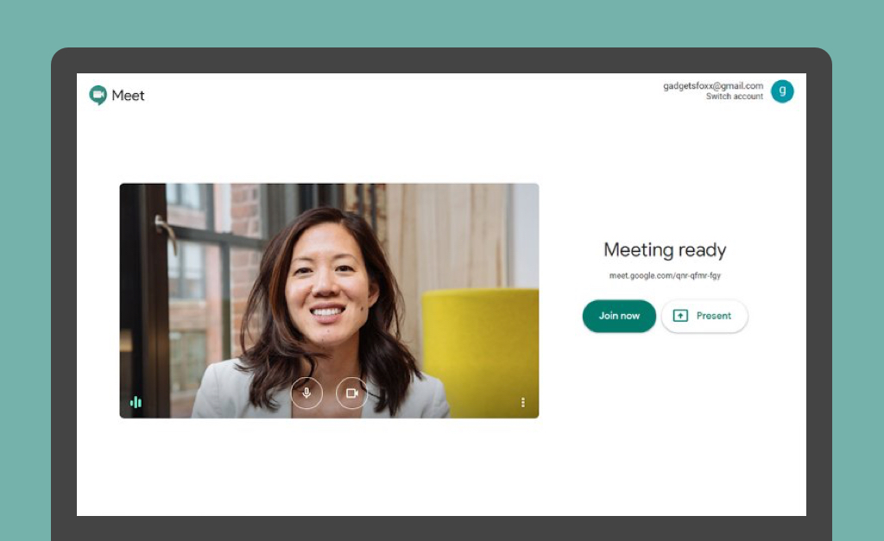This screenshot has width=884, height=541.
Task: Click the "Meeting ready" heading
Action: pos(665,249)
